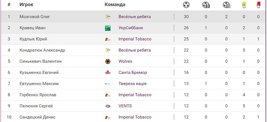Select player Кудлык Юрий

pos(33,39)
